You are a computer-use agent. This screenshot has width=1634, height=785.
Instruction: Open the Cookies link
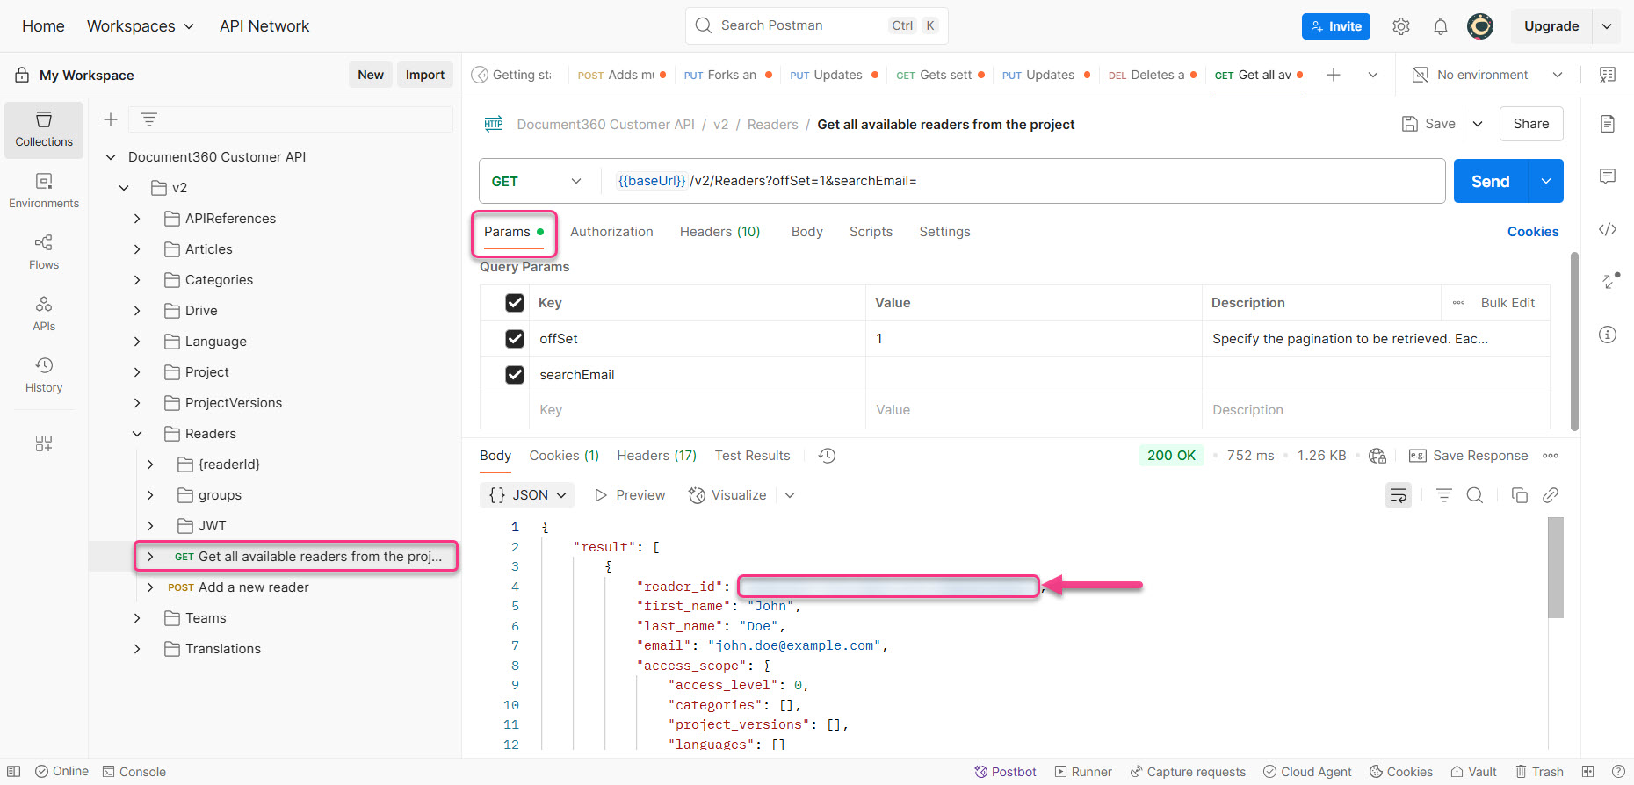pos(1533,232)
